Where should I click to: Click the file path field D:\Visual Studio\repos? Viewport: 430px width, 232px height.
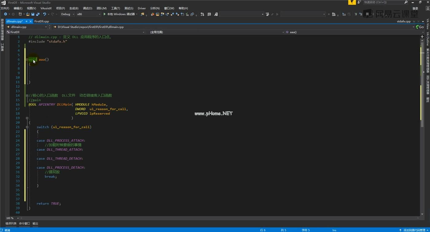234,27
